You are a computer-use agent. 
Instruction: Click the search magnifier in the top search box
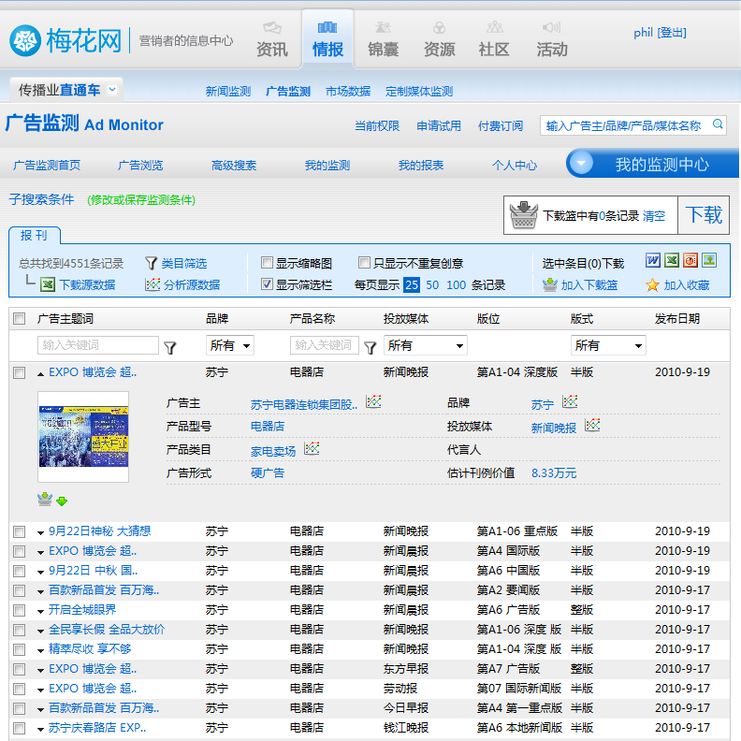point(718,124)
